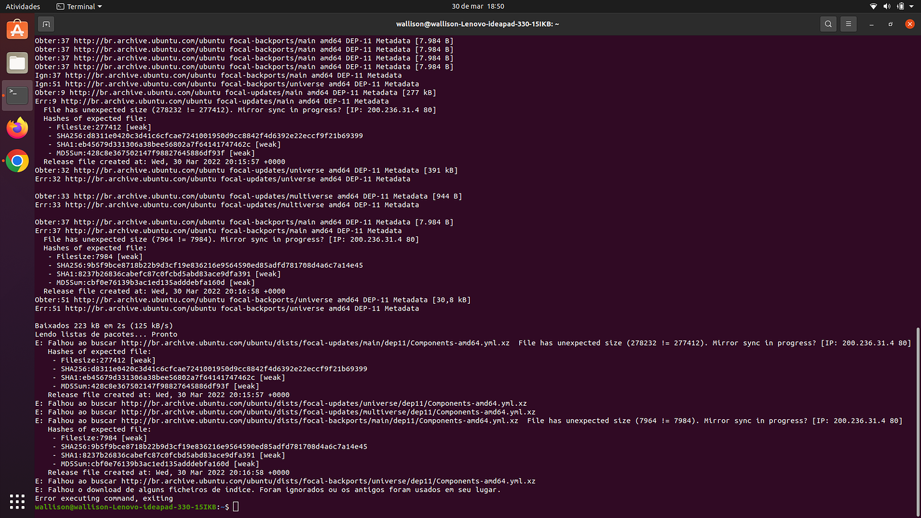Maximize the terminal window
This screenshot has width=921, height=518.
click(x=890, y=24)
